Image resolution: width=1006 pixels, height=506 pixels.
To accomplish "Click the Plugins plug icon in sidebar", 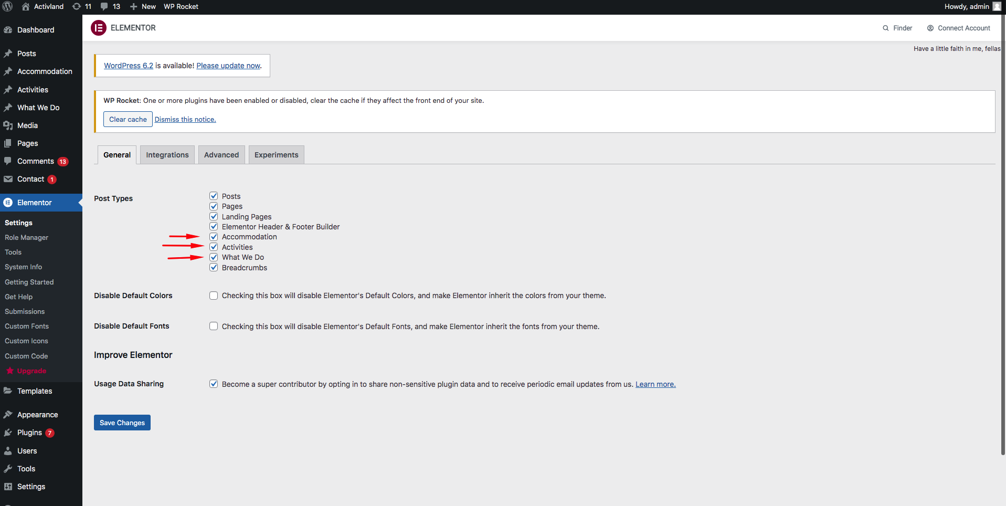I will point(8,433).
